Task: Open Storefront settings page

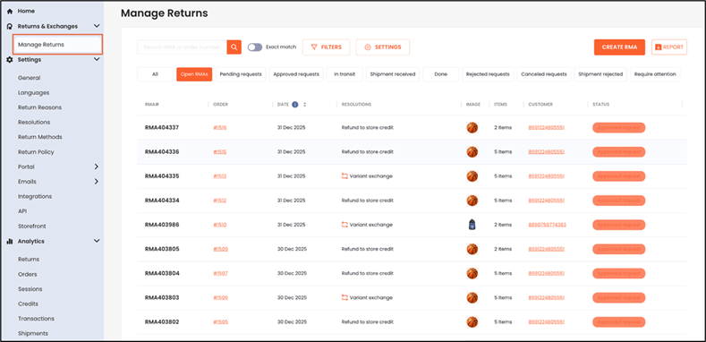Action: (32, 227)
